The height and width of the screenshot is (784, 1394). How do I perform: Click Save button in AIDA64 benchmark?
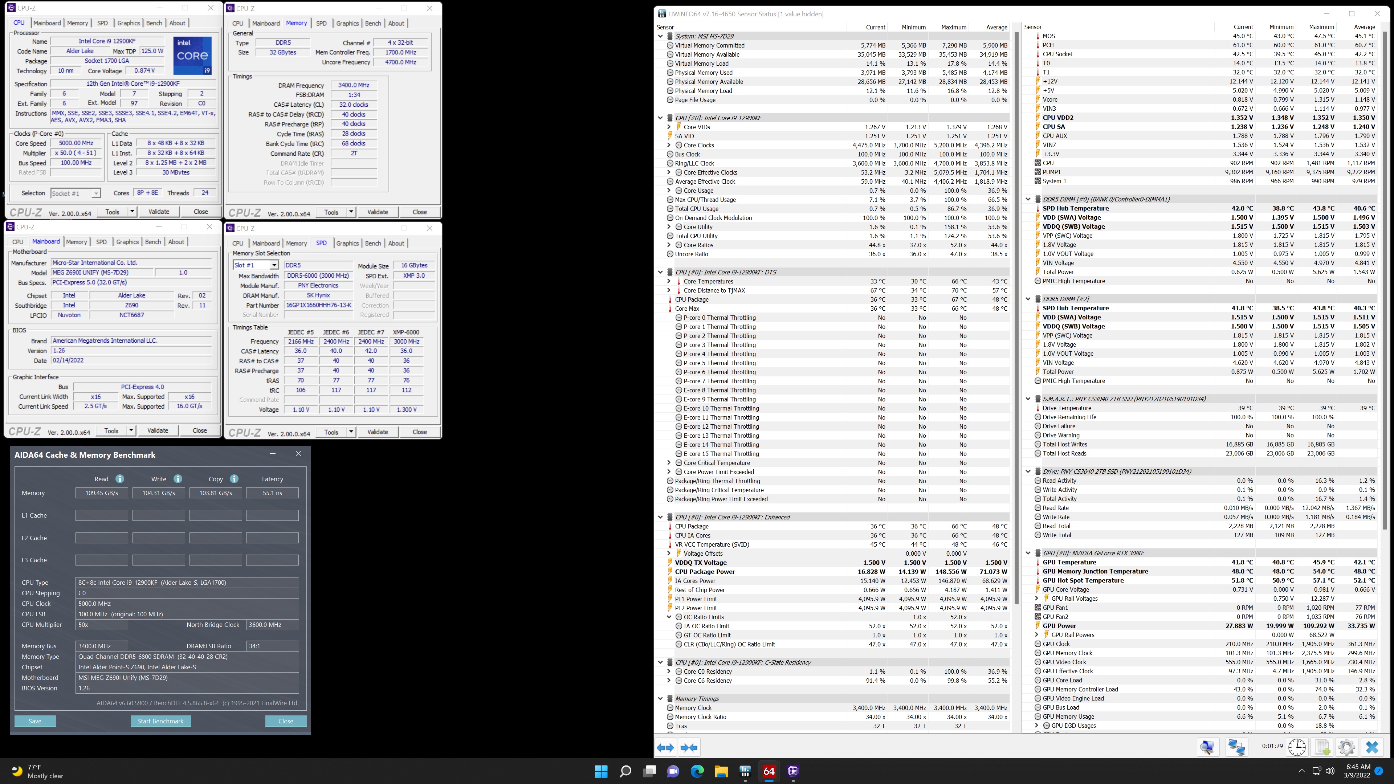coord(35,721)
